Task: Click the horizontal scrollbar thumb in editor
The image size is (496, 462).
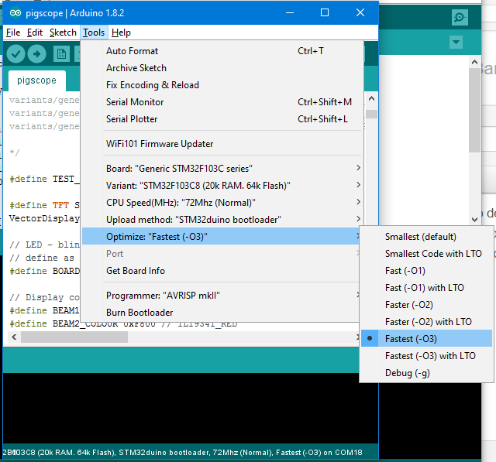Action: (74, 337)
